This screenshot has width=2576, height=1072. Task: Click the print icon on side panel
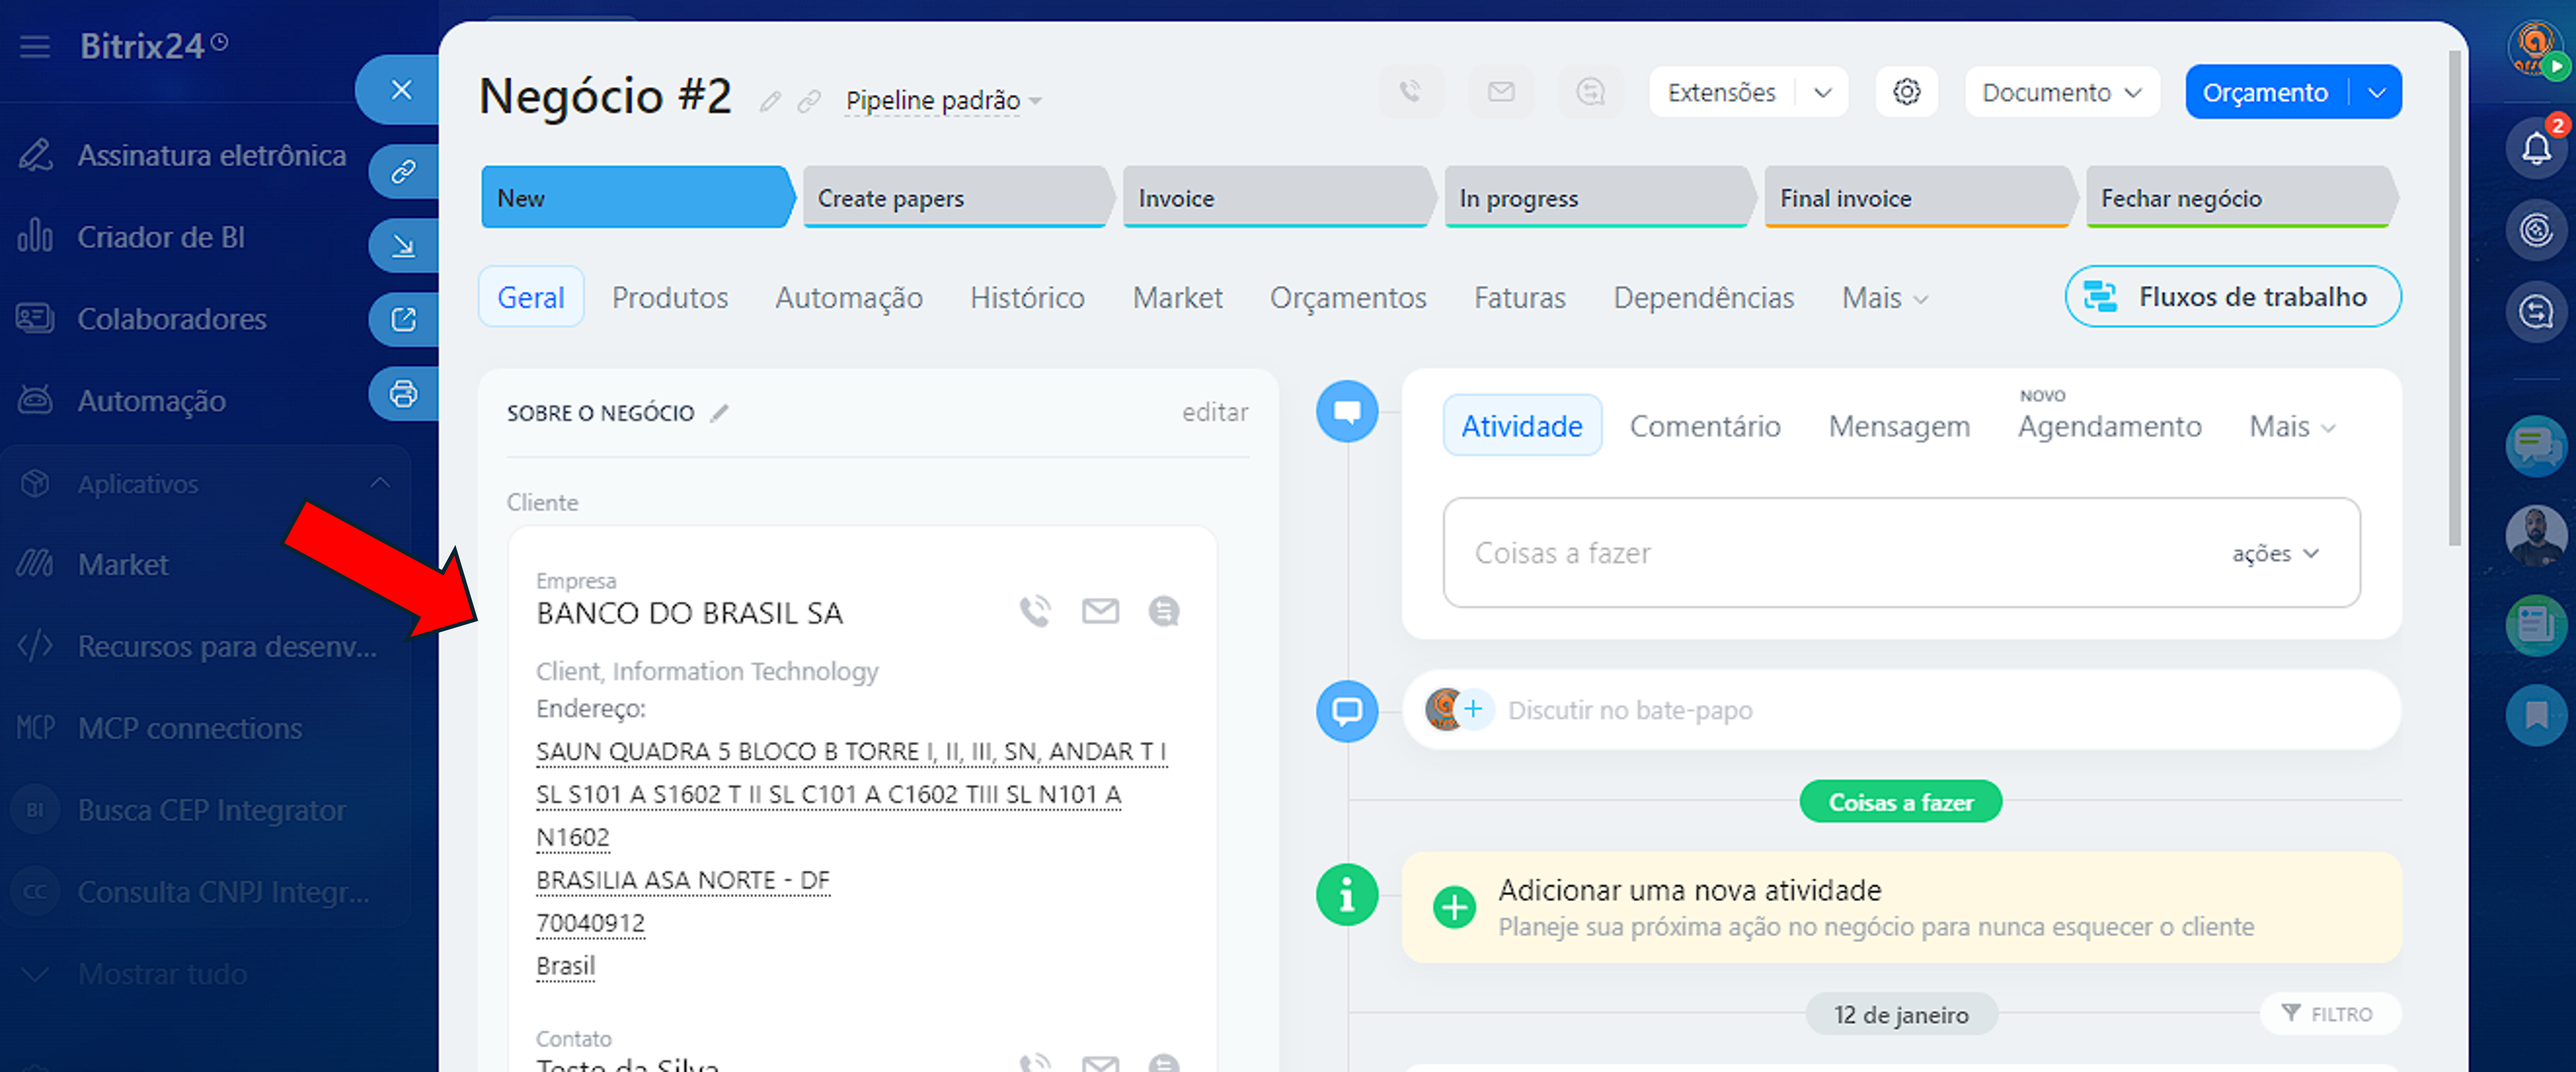point(403,394)
